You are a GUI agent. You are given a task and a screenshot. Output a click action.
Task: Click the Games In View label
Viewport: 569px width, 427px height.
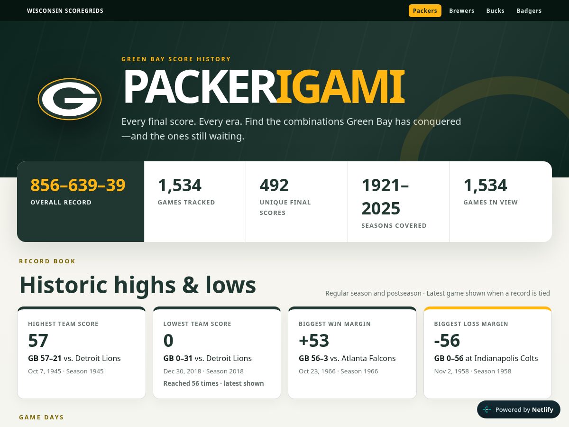point(490,203)
